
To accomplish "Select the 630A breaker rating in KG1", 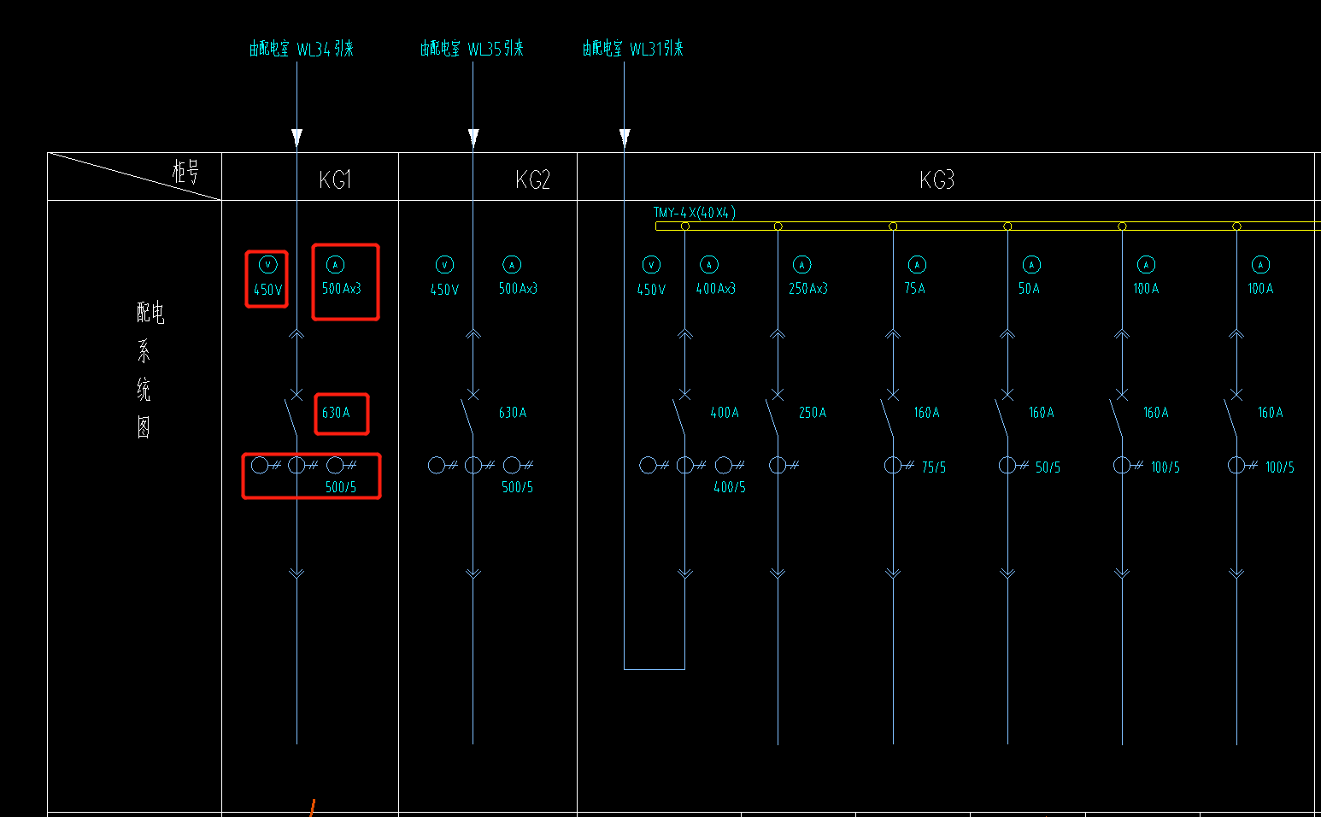I will pos(336,413).
